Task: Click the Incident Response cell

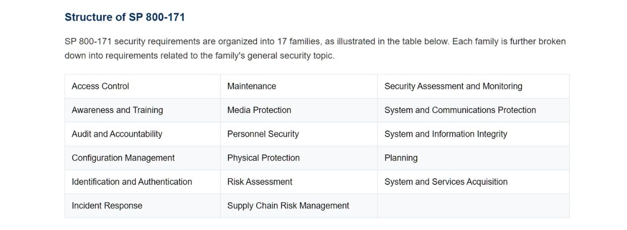Action: [142, 206]
